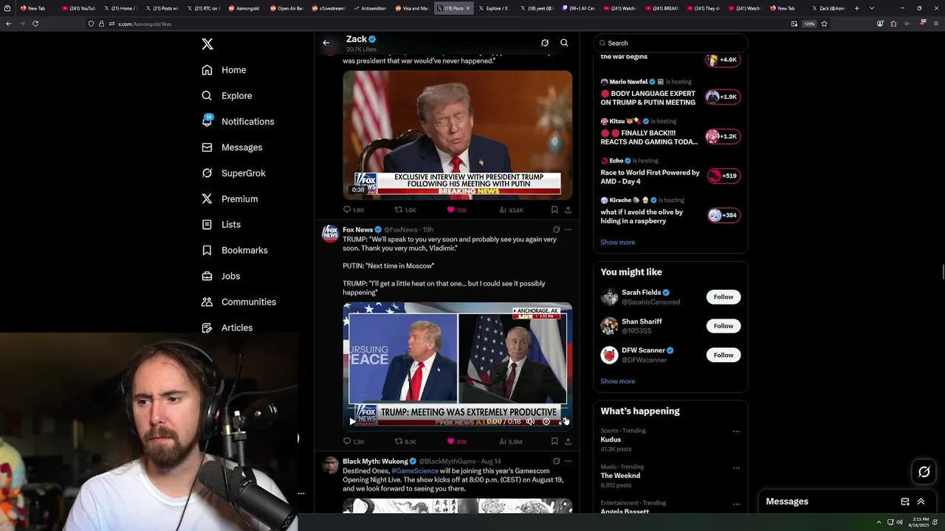This screenshot has width=945, height=531.
Task: Open Articles in the sidebar
Action: click(x=227, y=328)
